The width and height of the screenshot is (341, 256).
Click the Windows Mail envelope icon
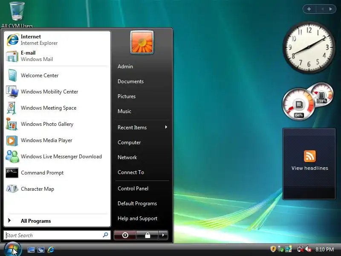pyautogui.click(x=12, y=56)
